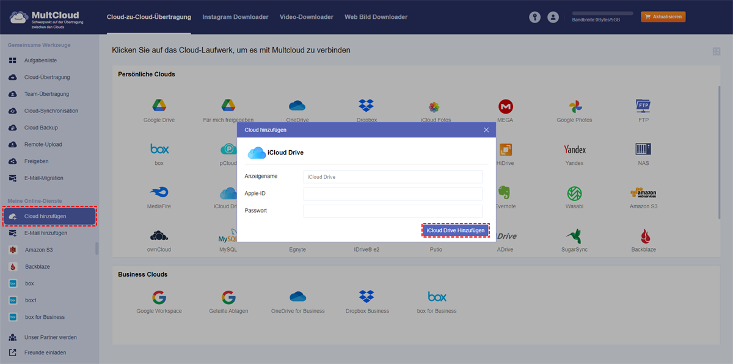This screenshot has width=733, height=364.
Task: Focus the Passwort input field
Action: pyautogui.click(x=393, y=211)
